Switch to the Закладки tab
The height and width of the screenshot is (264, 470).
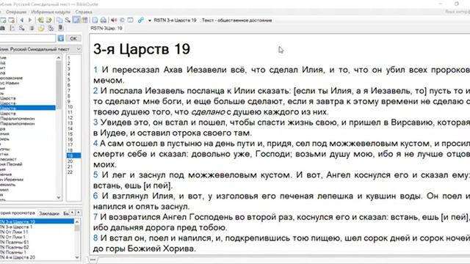tap(49, 213)
